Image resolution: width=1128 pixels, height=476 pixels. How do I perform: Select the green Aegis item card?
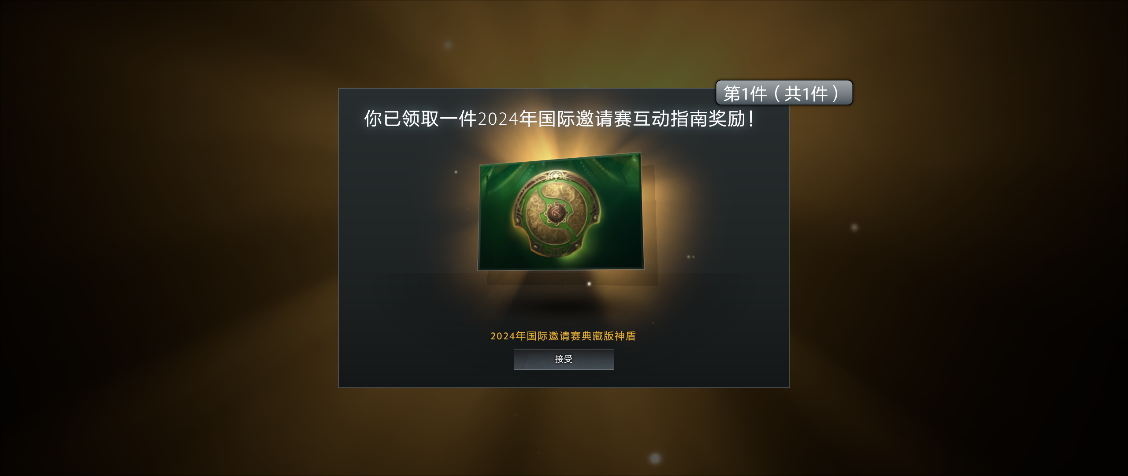coord(561,212)
